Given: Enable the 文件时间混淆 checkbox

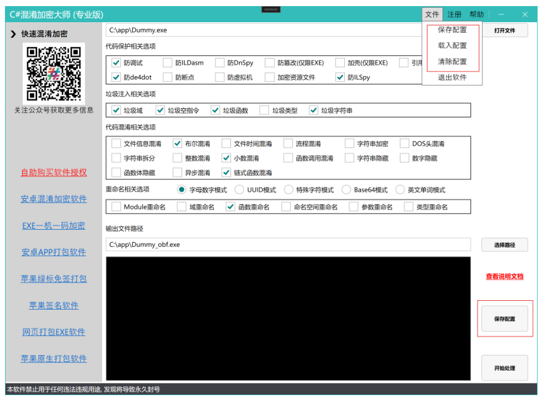Looking at the screenshot, I should (226, 144).
